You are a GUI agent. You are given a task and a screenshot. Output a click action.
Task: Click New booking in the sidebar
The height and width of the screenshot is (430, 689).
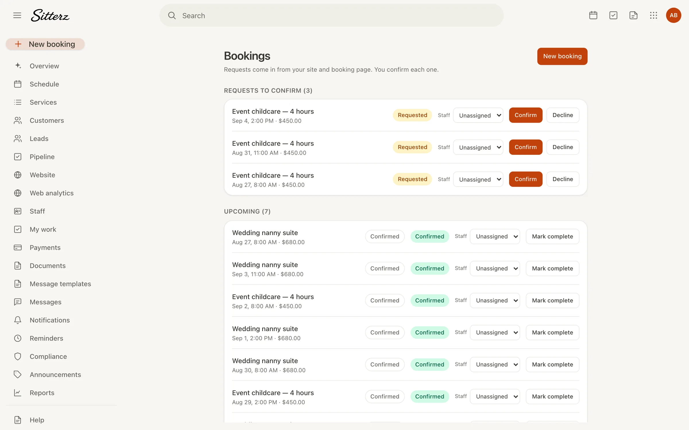coord(45,44)
